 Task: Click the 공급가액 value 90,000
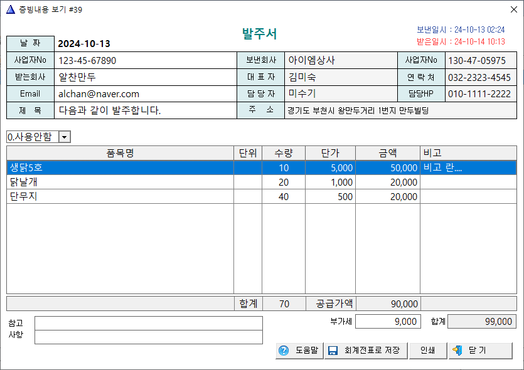point(388,304)
